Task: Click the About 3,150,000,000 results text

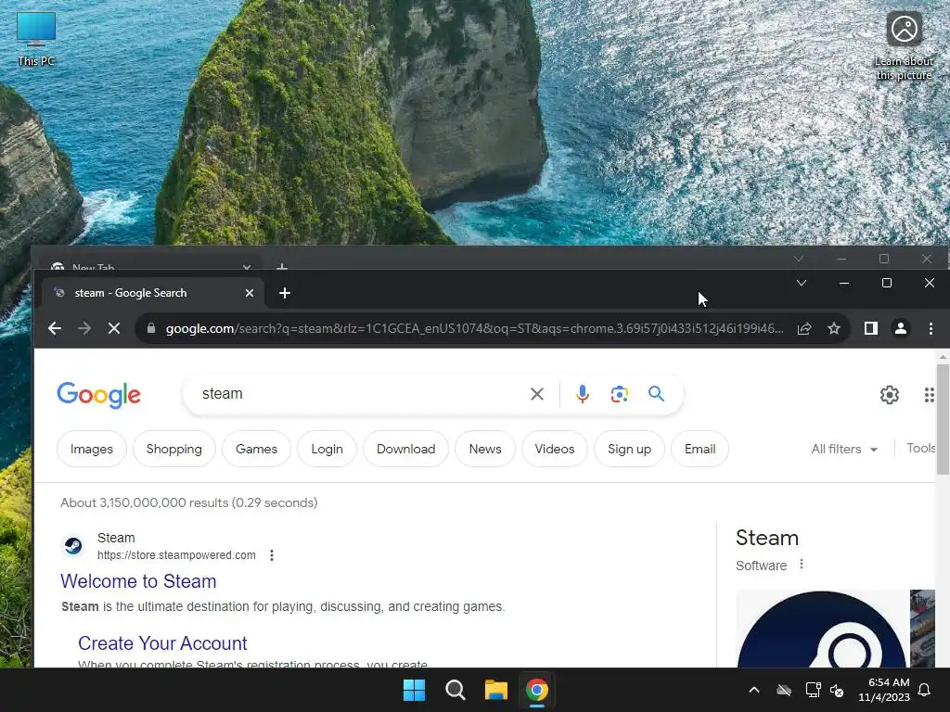Action: (x=189, y=502)
